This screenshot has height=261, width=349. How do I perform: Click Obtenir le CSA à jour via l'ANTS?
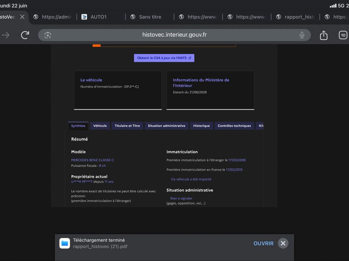[164, 58]
